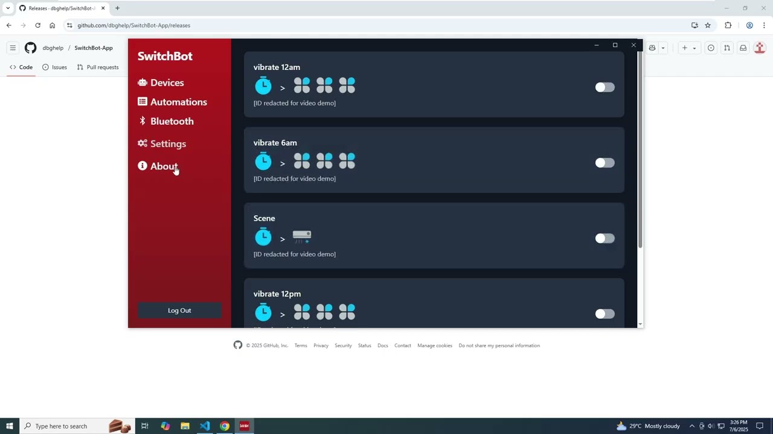
Task: Open the Manage cookies footer link
Action: tap(435, 345)
